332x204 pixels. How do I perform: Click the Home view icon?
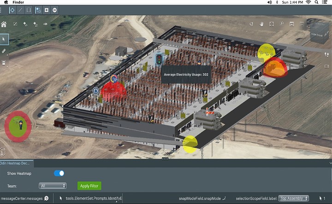click(4, 24)
